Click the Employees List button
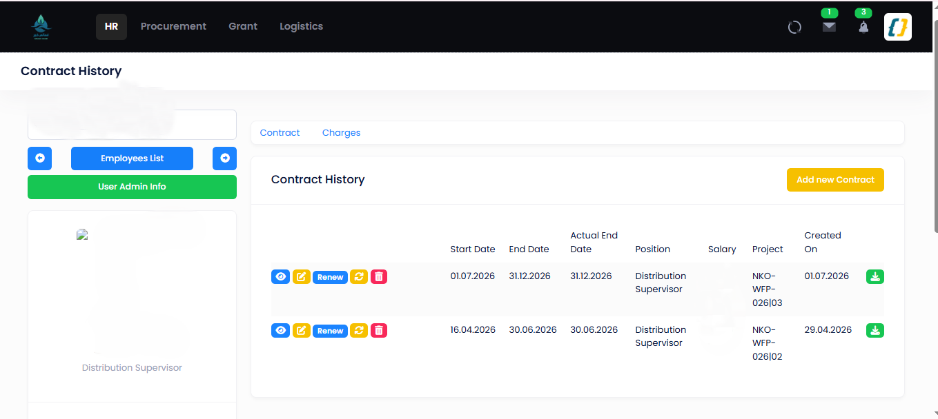 (132, 159)
